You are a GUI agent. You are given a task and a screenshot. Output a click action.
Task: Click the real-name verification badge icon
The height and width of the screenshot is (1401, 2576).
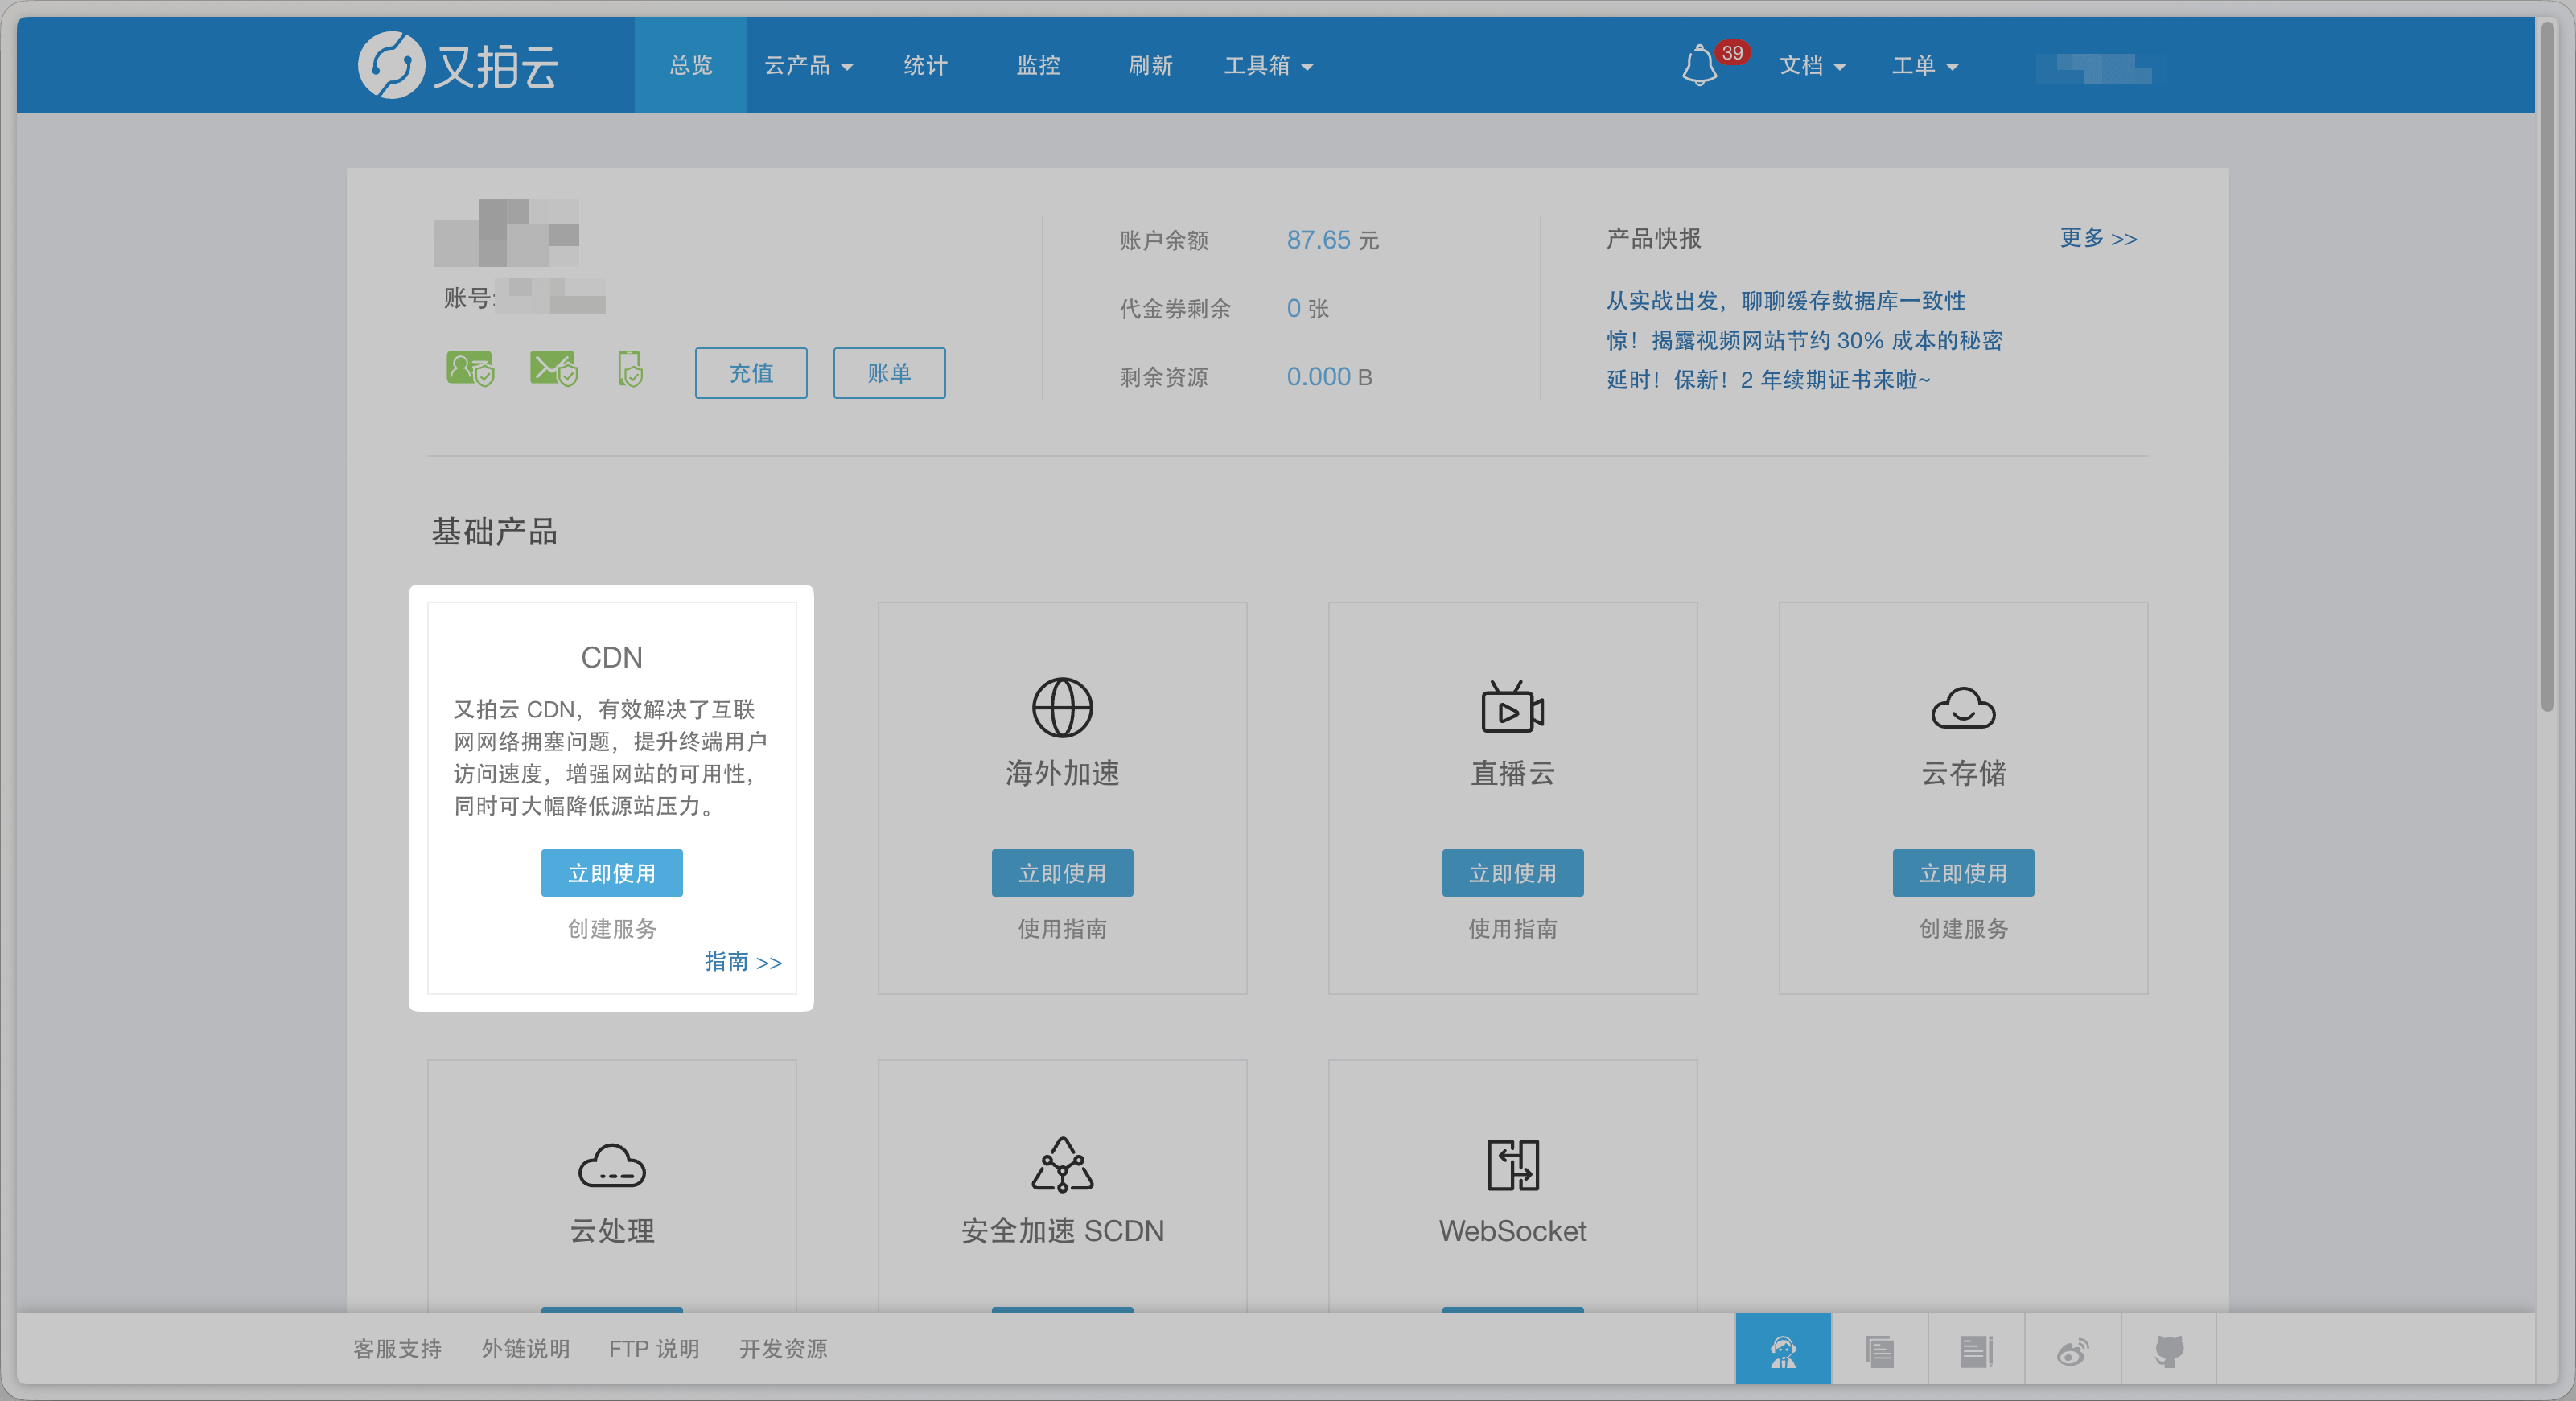469,369
